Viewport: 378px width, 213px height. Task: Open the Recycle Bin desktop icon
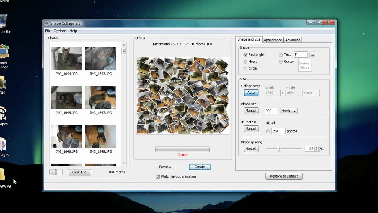(x=4, y=24)
